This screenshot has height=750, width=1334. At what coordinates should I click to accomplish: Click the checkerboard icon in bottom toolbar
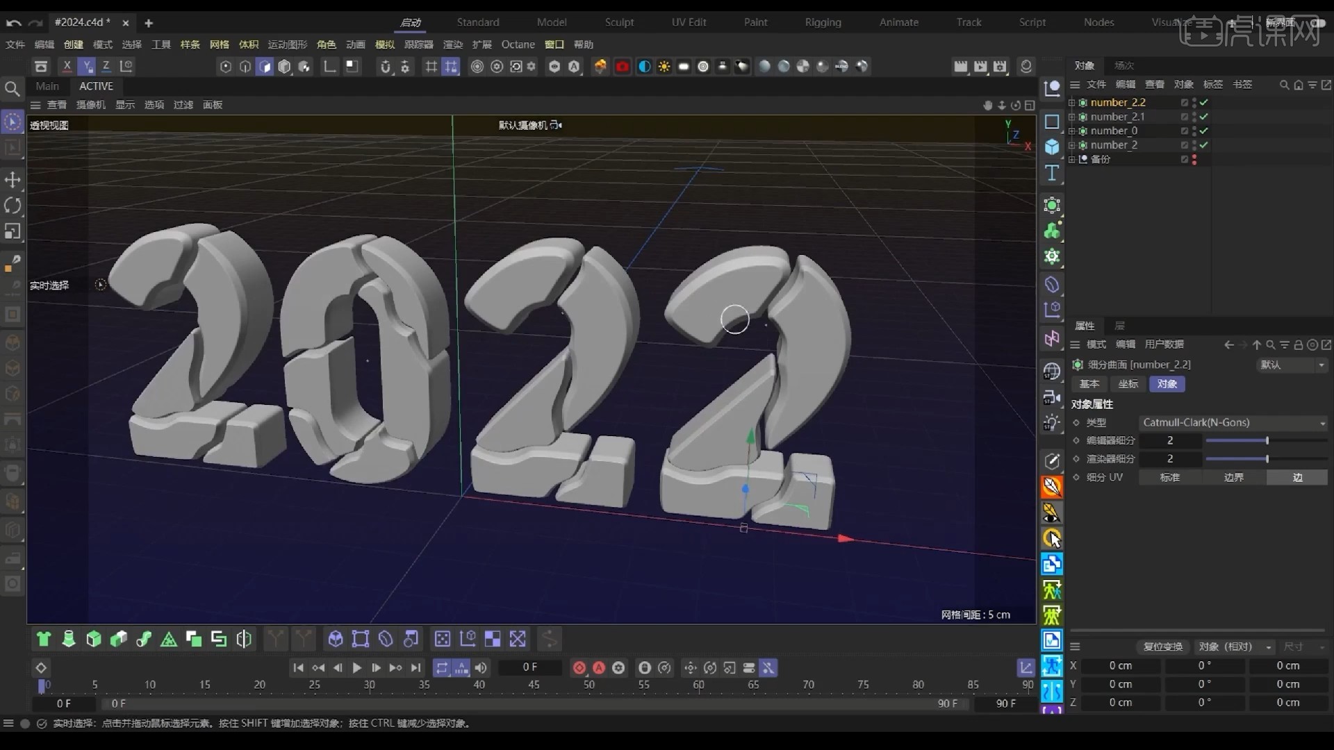click(493, 639)
